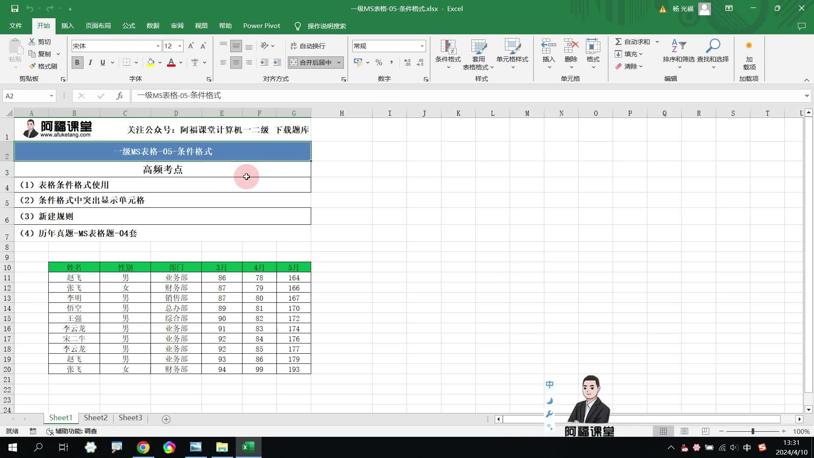Click Delete cells (删除) icon

pyautogui.click(x=571, y=47)
